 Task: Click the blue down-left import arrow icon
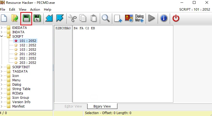click(49, 18)
